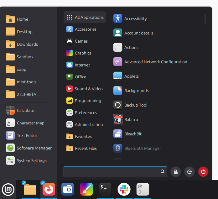This screenshot has height=199, width=218.
Task: Open Calculator from favorites sidebar
Action: 26,110
